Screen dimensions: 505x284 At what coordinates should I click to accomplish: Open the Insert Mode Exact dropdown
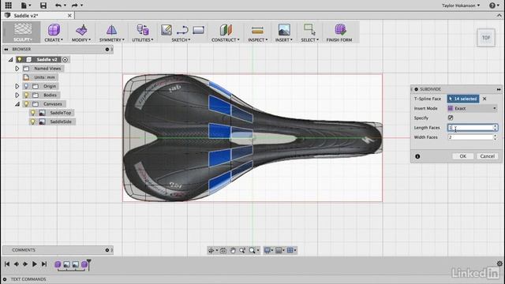click(x=472, y=109)
